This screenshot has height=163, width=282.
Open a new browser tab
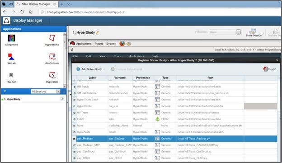point(61,4)
